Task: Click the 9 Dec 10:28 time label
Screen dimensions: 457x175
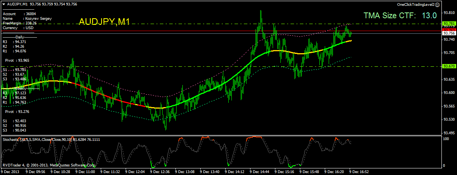Action: pos(61,172)
